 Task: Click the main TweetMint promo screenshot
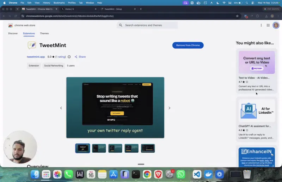click(115, 108)
